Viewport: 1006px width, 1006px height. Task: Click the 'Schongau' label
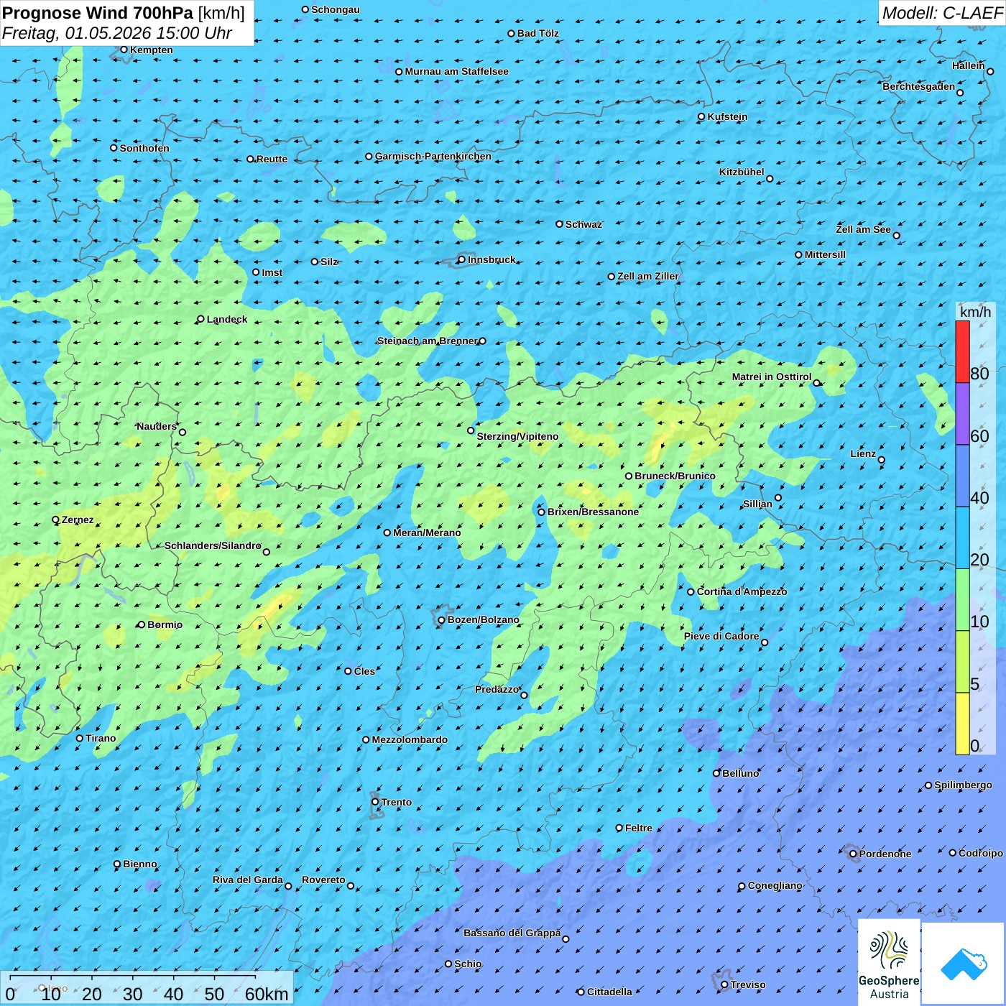(x=336, y=9)
